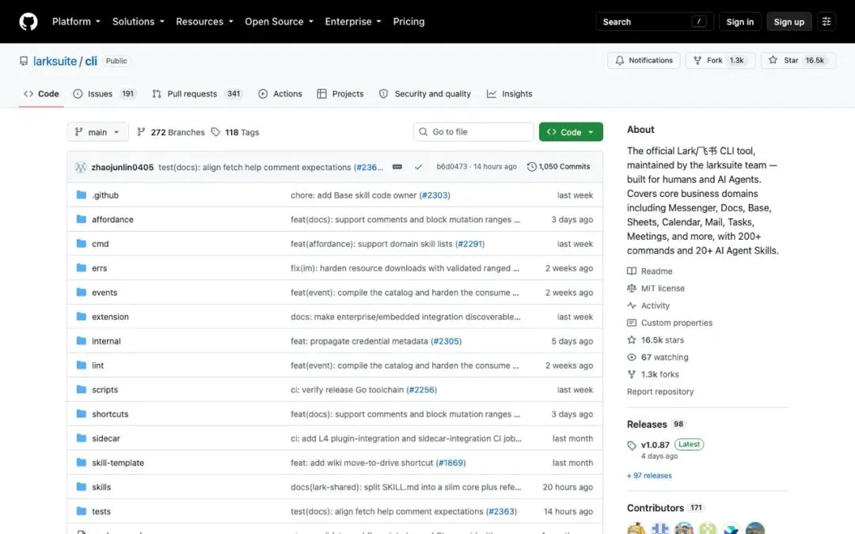Viewport: 855px width, 534px height.
Task: View the 67 watching link
Action: click(x=658, y=358)
